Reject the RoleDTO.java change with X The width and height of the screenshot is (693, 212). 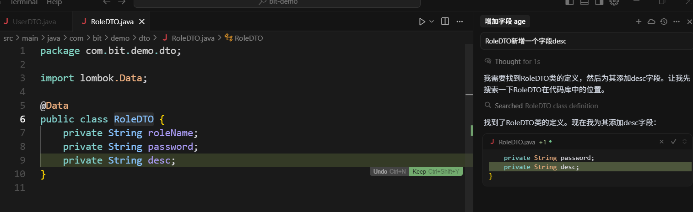pos(661,142)
